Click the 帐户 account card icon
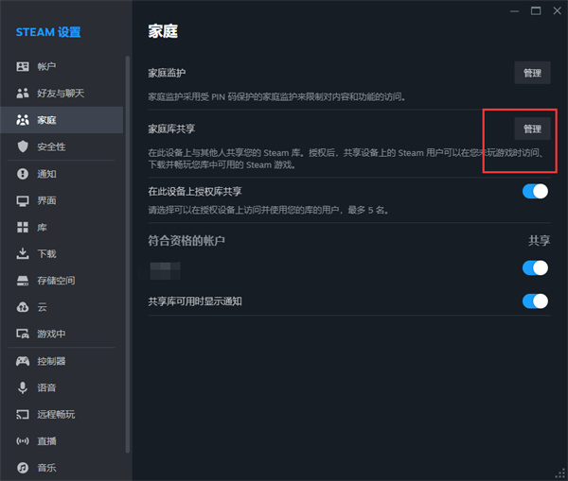 pos(23,66)
